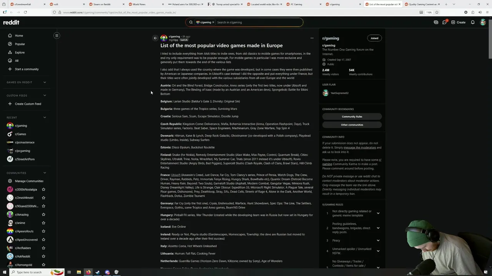Open Task View on the taskbar
Image resolution: width=492 pixels, height=276 pixels.
tap(69, 272)
